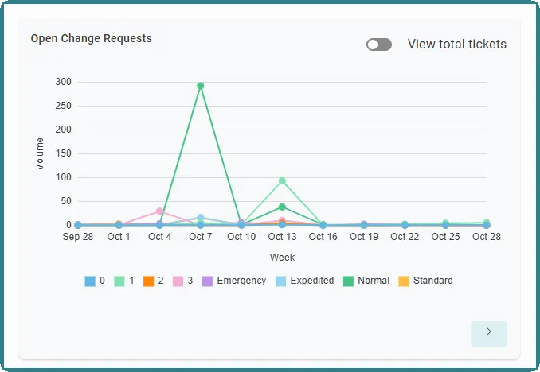Toggle the orange '2' legend swatch
Image resolution: width=540 pixels, height=372 pixels.
pos(148,281)
